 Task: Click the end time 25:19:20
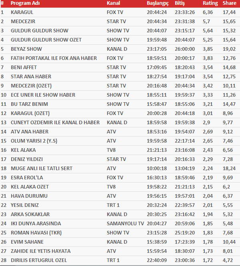[185, 232]
